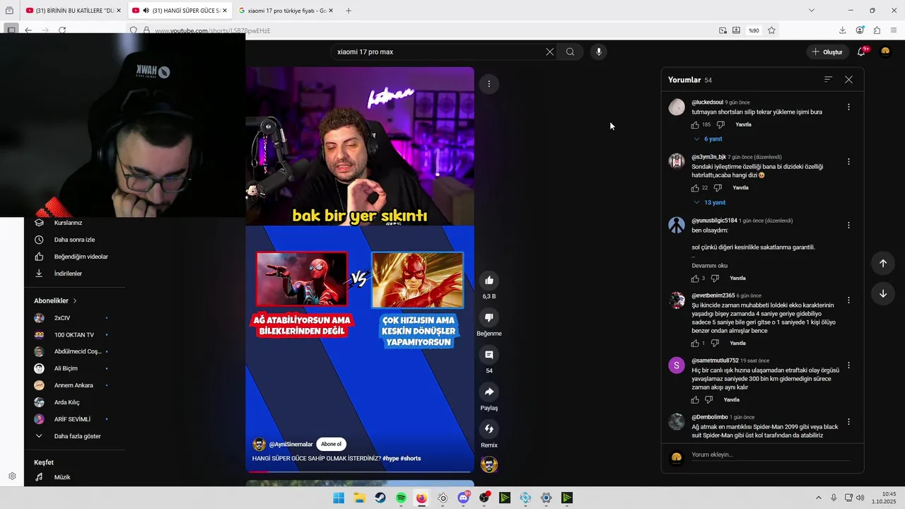Open options for @luckedsoul's comment

pos(848,107)
